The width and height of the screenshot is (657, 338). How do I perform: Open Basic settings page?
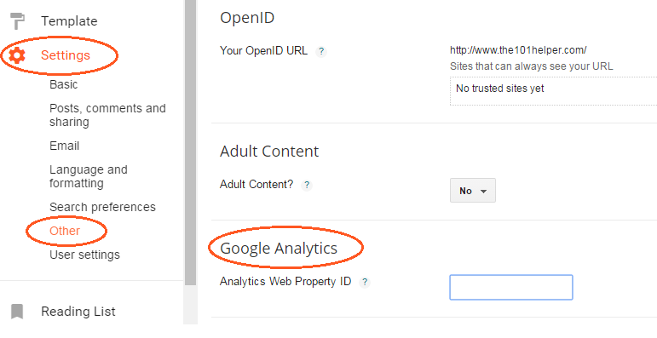tap(64, 84)
